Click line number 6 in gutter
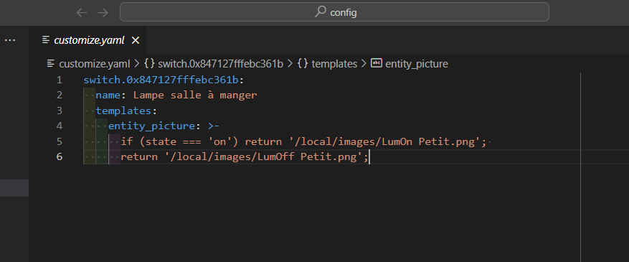This screenshot has height=262, width=629. (x=60, y=156)
